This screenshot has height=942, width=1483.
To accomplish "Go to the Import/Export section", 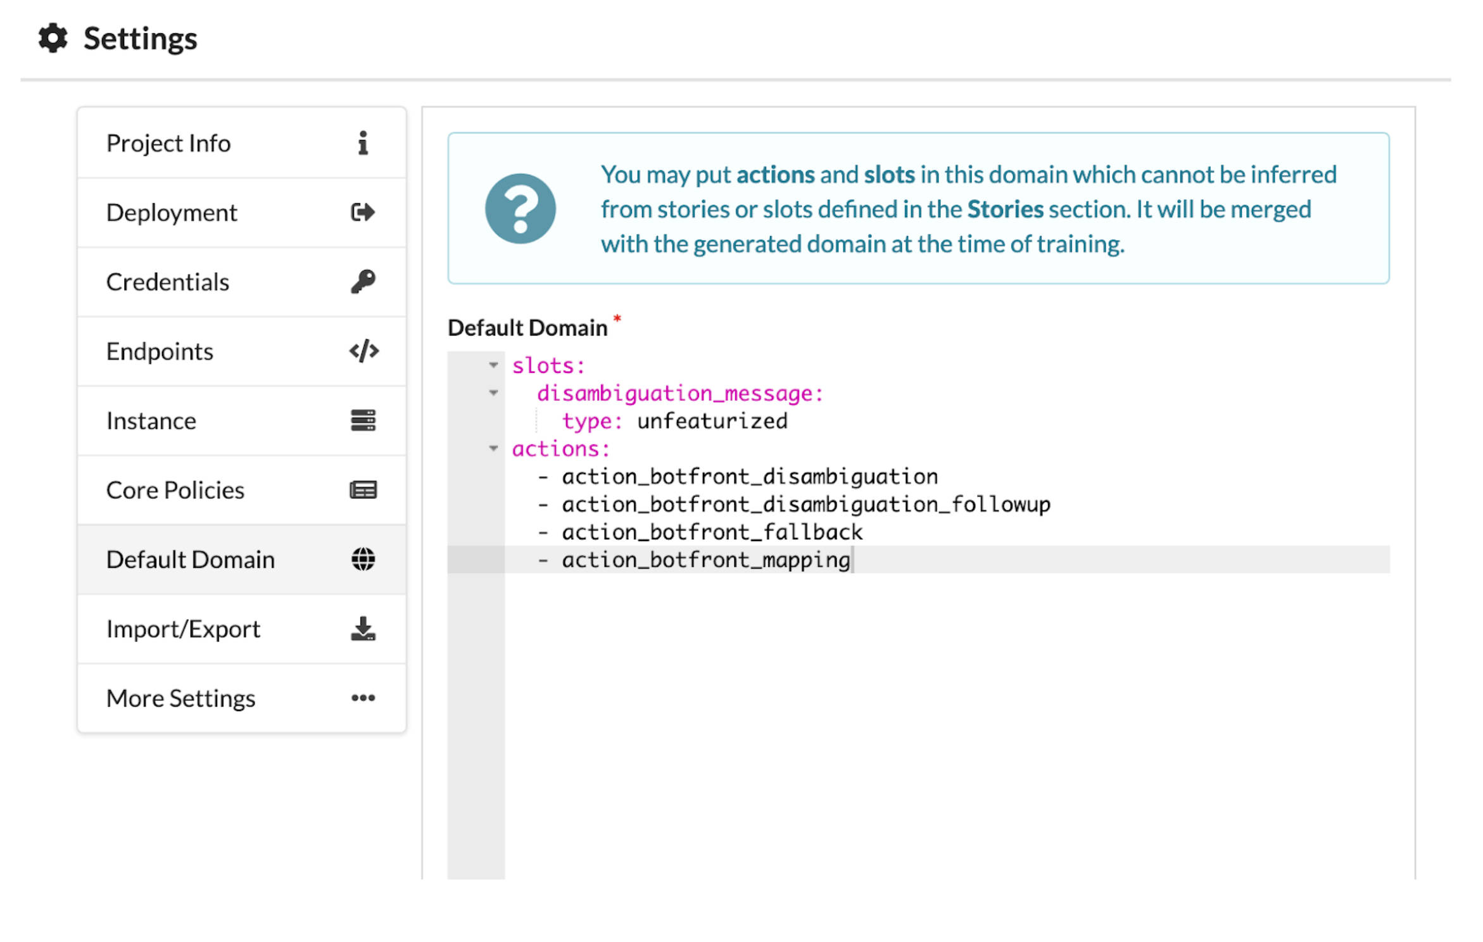I will pos(183,629).
